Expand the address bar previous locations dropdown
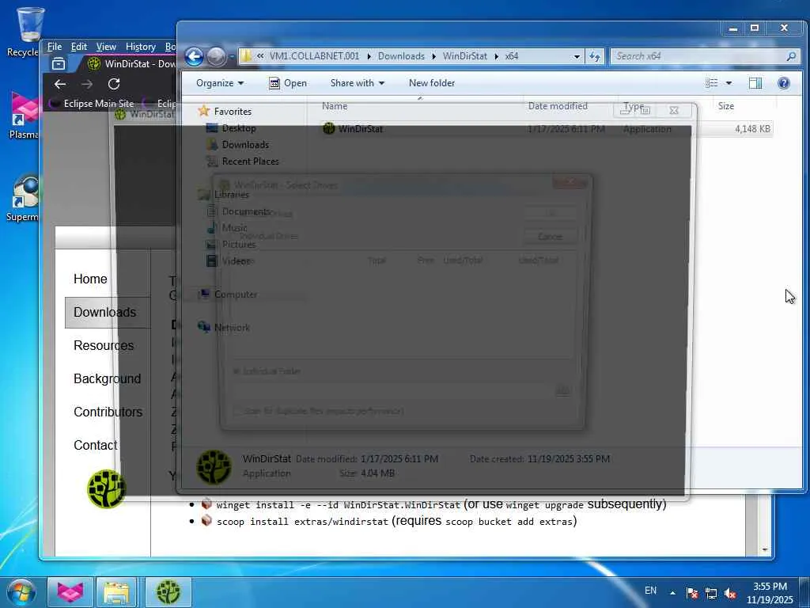Screen dimensions: 810x608 tap(577, 56)
